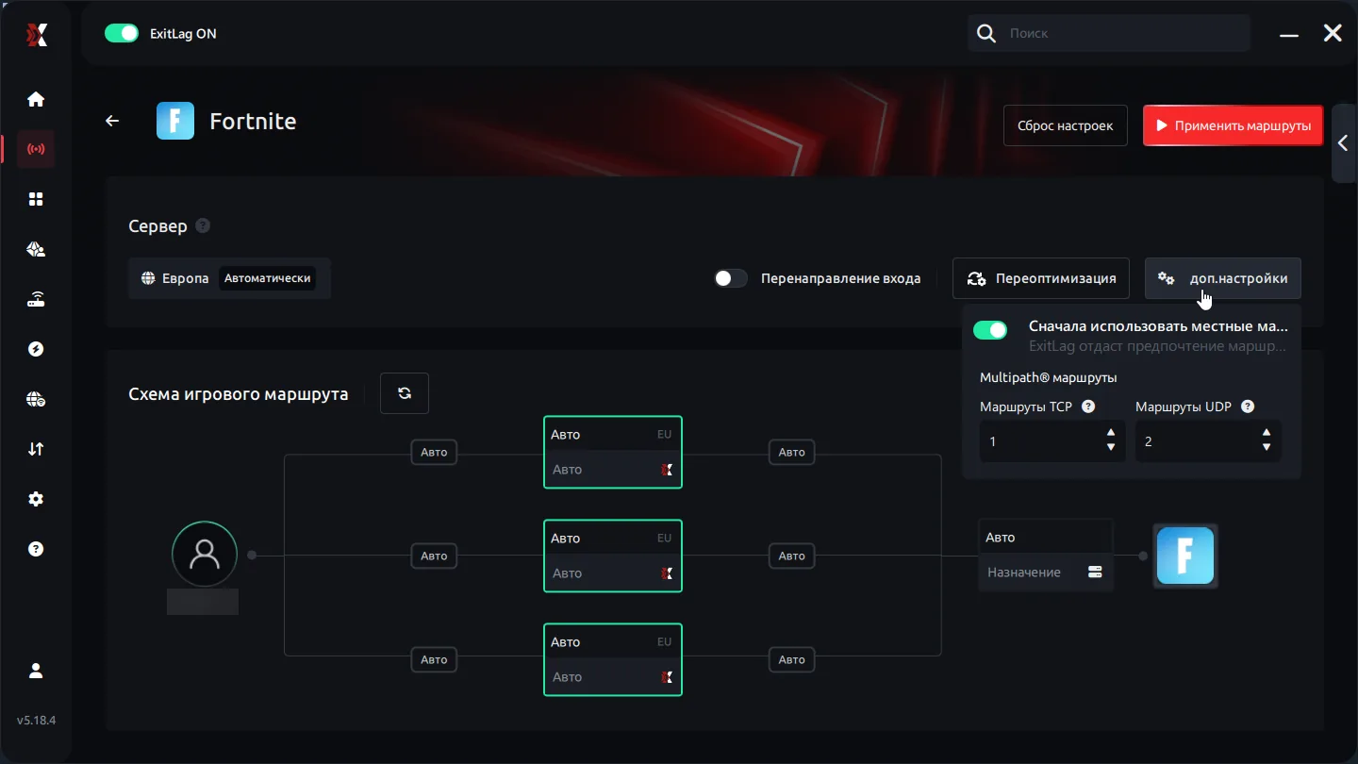
Task: Open the lightning bolt sidebar icon
Action: (x=36, y=349)
